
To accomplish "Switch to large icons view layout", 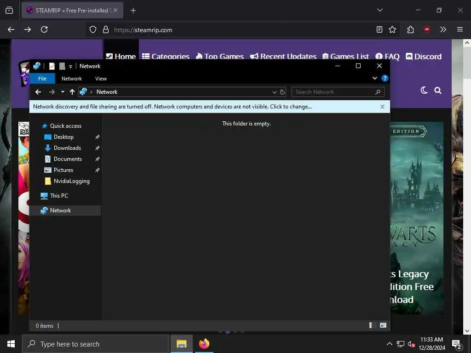I will coord(383,325).
